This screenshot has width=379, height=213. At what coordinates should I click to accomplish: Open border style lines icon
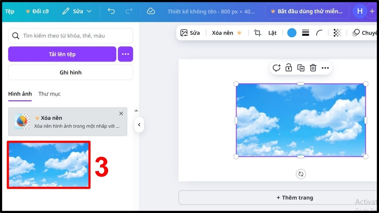[x=305, y=33]
